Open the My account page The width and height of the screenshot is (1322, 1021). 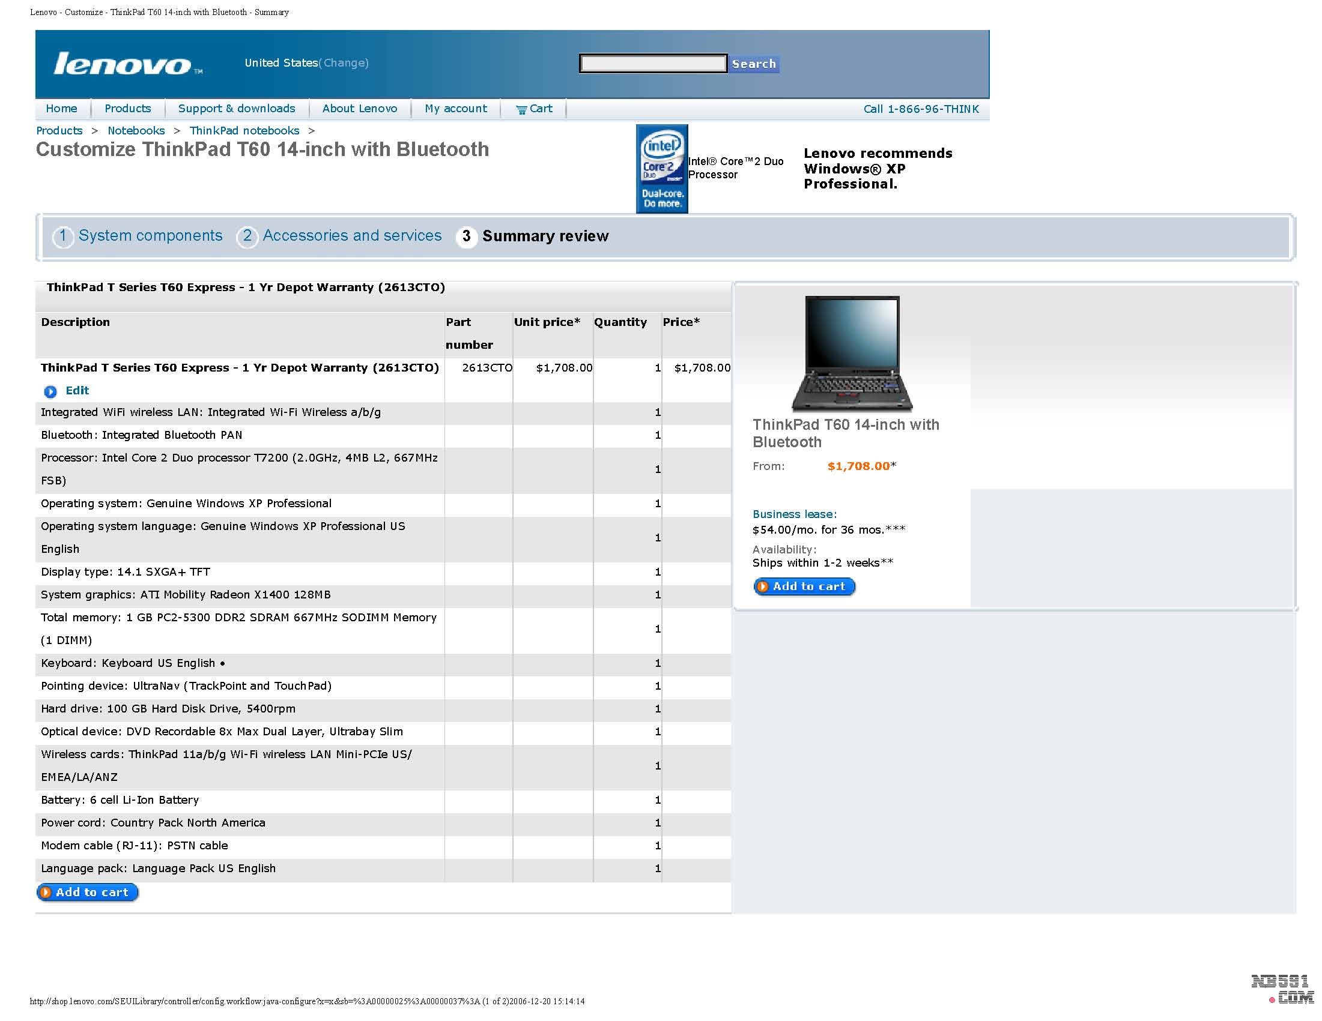455,109
